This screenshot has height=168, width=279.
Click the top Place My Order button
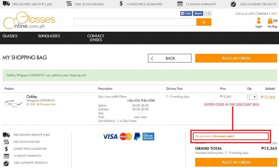click(236, 58)
